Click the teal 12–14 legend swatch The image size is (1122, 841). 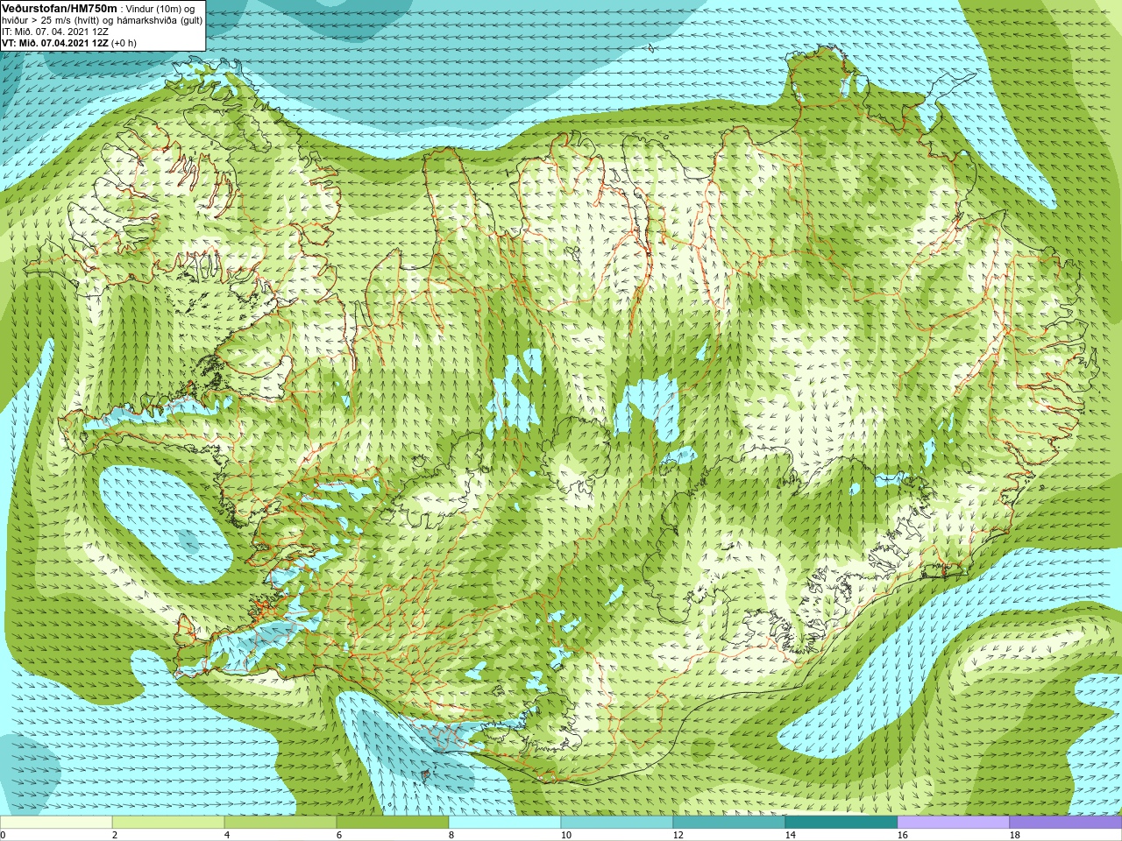click(729, 823)
